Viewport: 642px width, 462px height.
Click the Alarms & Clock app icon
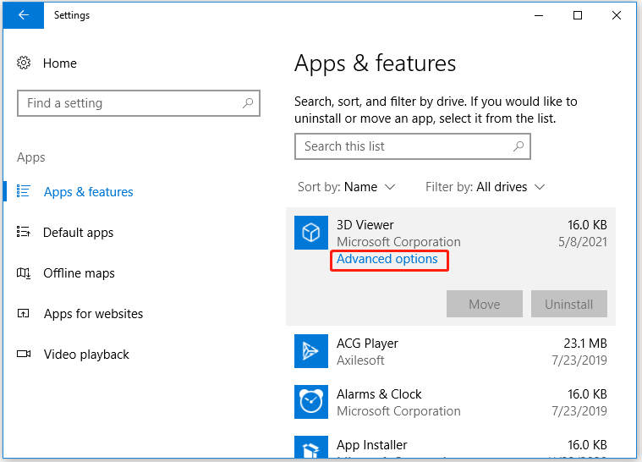pyautogui.click(x=310, y=402)
